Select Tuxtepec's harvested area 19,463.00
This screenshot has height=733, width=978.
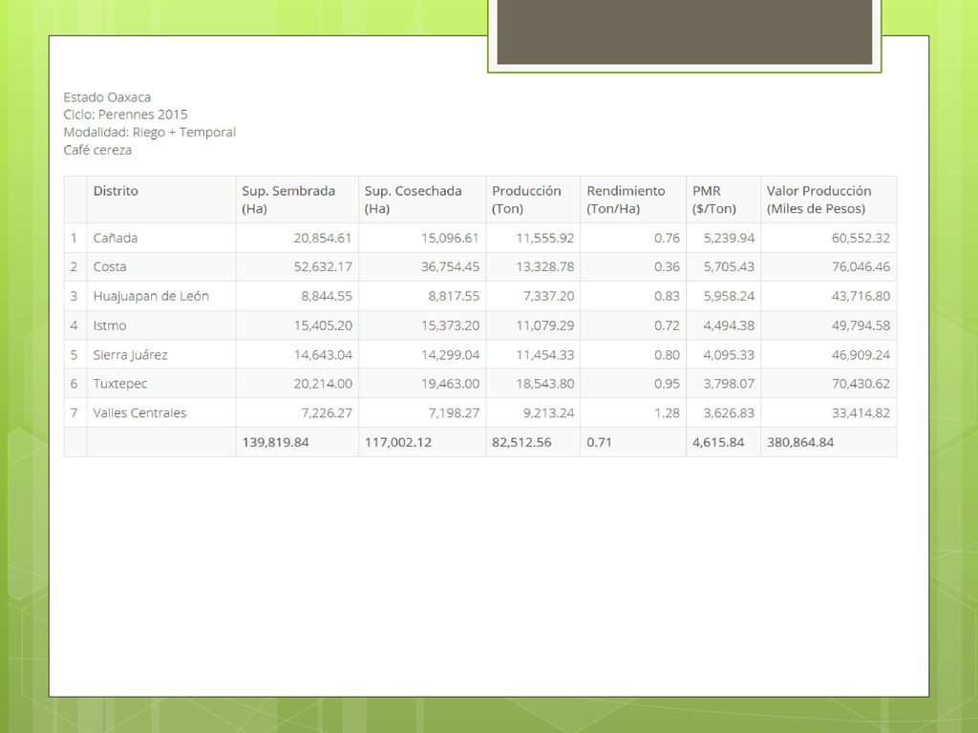tap(450, 384)
